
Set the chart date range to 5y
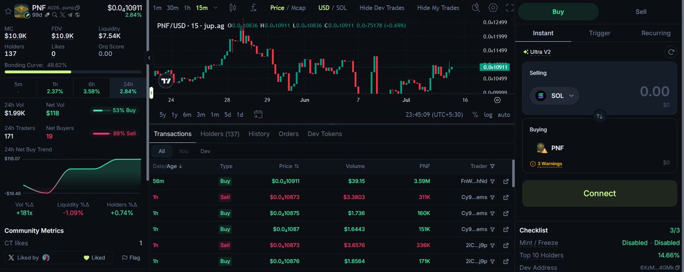[162, 114]
